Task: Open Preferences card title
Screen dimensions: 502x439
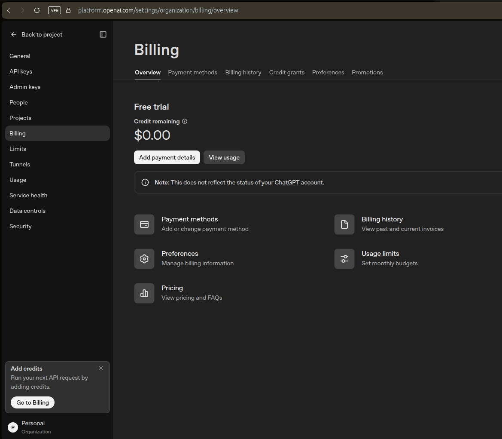Action: coord(180,254)
